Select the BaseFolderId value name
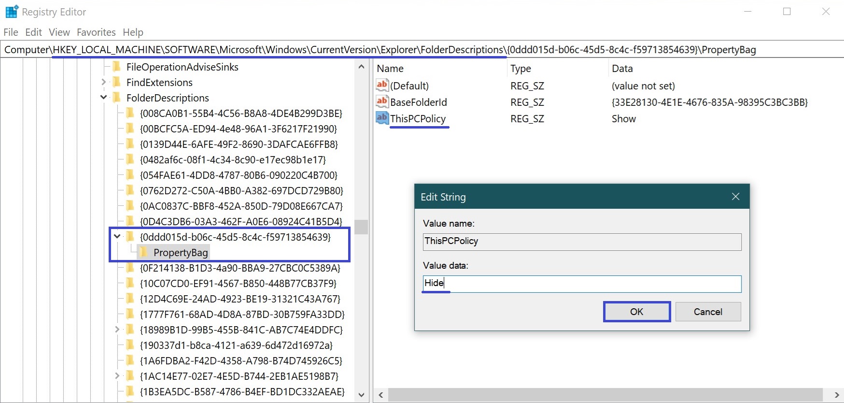Image resolution: width=844 pixels, height=403 pixels. pos(419,102)
